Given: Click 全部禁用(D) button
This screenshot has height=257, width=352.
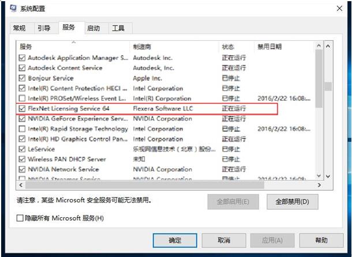Looking at the screenshot, I should (293, 202).
